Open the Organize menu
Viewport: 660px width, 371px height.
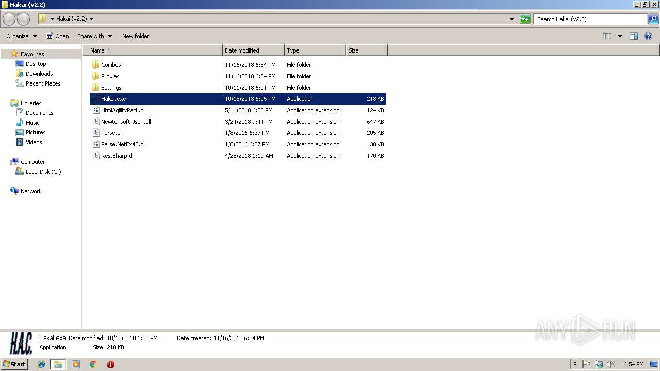point(22,36)
